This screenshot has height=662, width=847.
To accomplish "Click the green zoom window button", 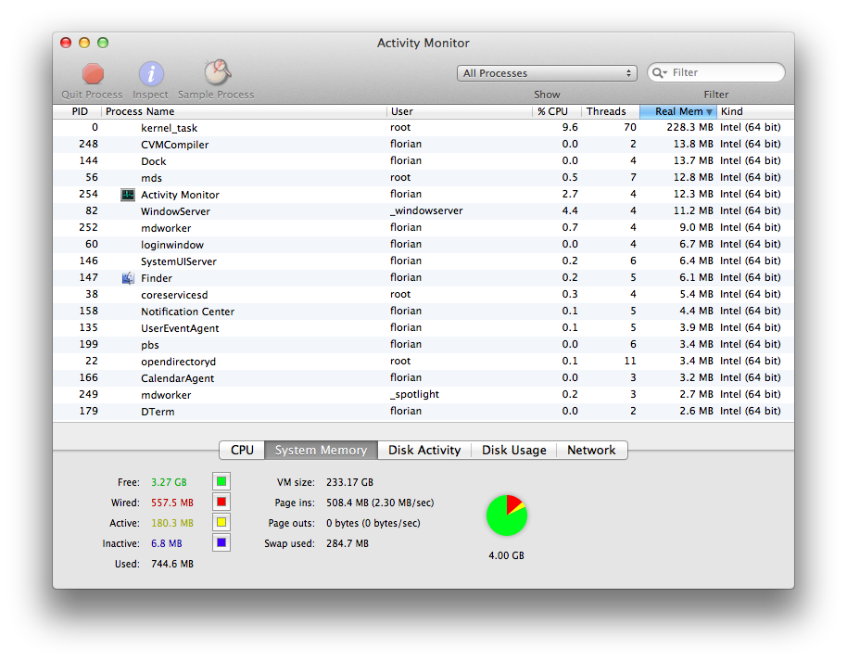I will pos(103,43).
